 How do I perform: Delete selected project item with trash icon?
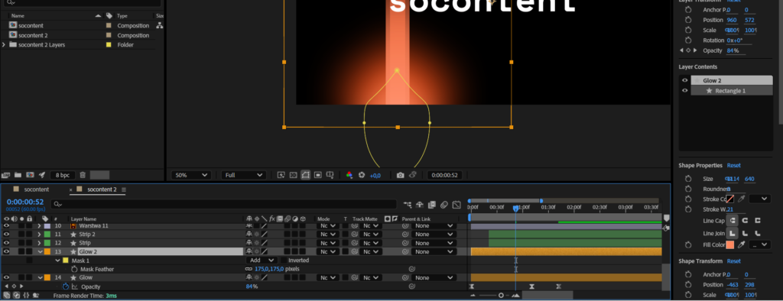click(83, 175)
